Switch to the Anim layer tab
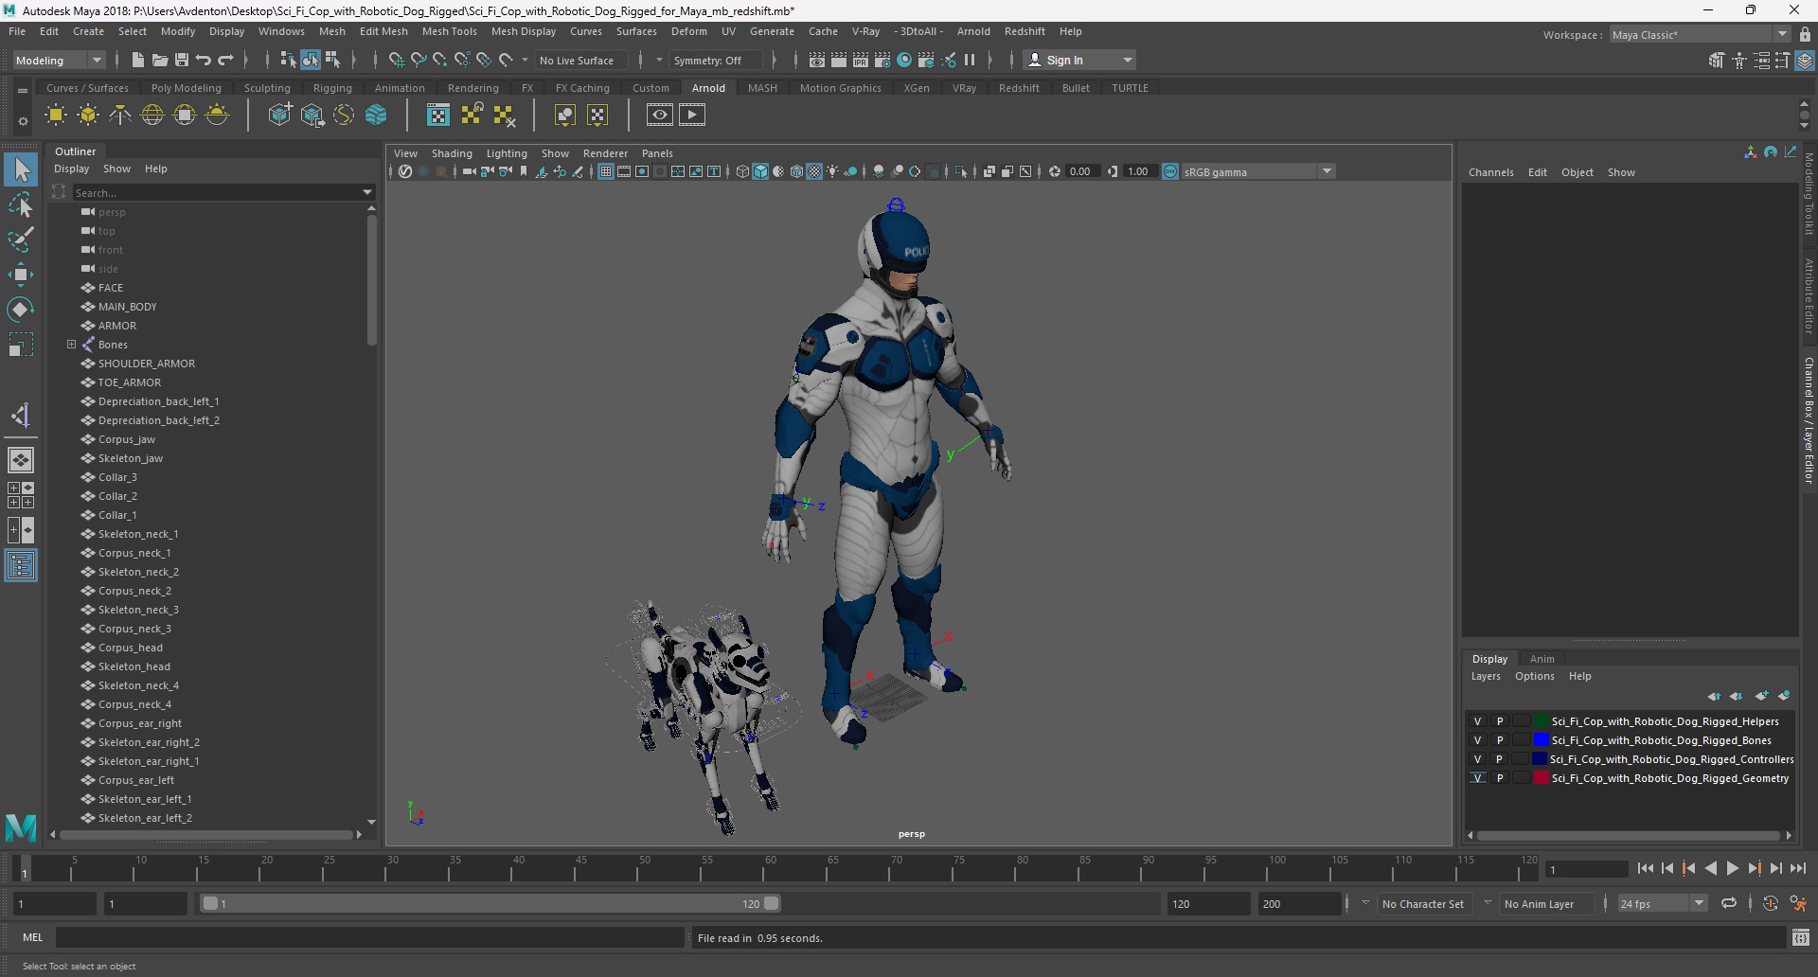 pyautogui.click(x=1542, y=659)
